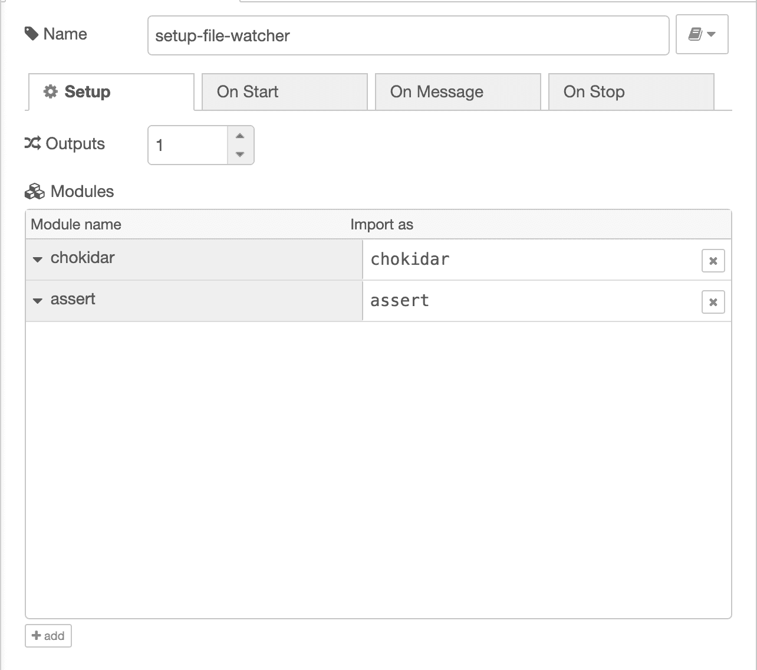This screenshot has height=670, width=757.
Task: Remove the chokidar module row
Action: (x=713, y=261)
